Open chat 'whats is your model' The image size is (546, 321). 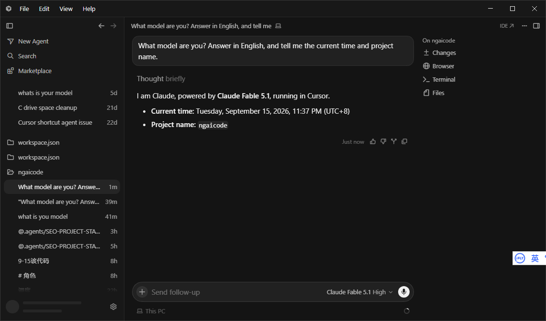[62, 93]
